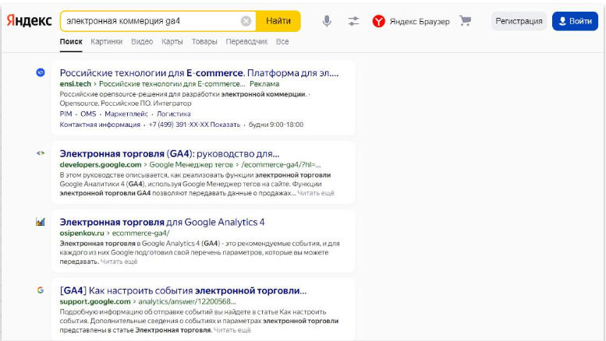This screenshot has width=606, height=341.
Task: Open the PIM sitelink
Action: (66, 114)
